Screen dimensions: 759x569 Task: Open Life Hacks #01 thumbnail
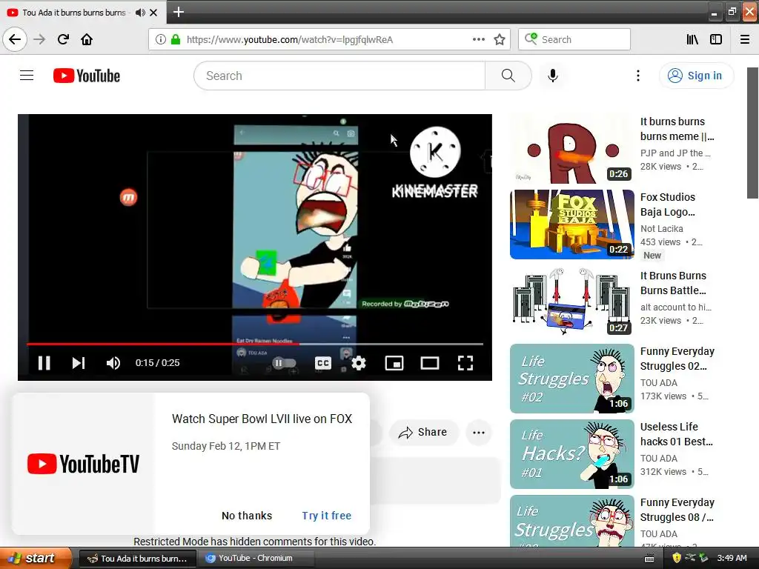point(571,454)
